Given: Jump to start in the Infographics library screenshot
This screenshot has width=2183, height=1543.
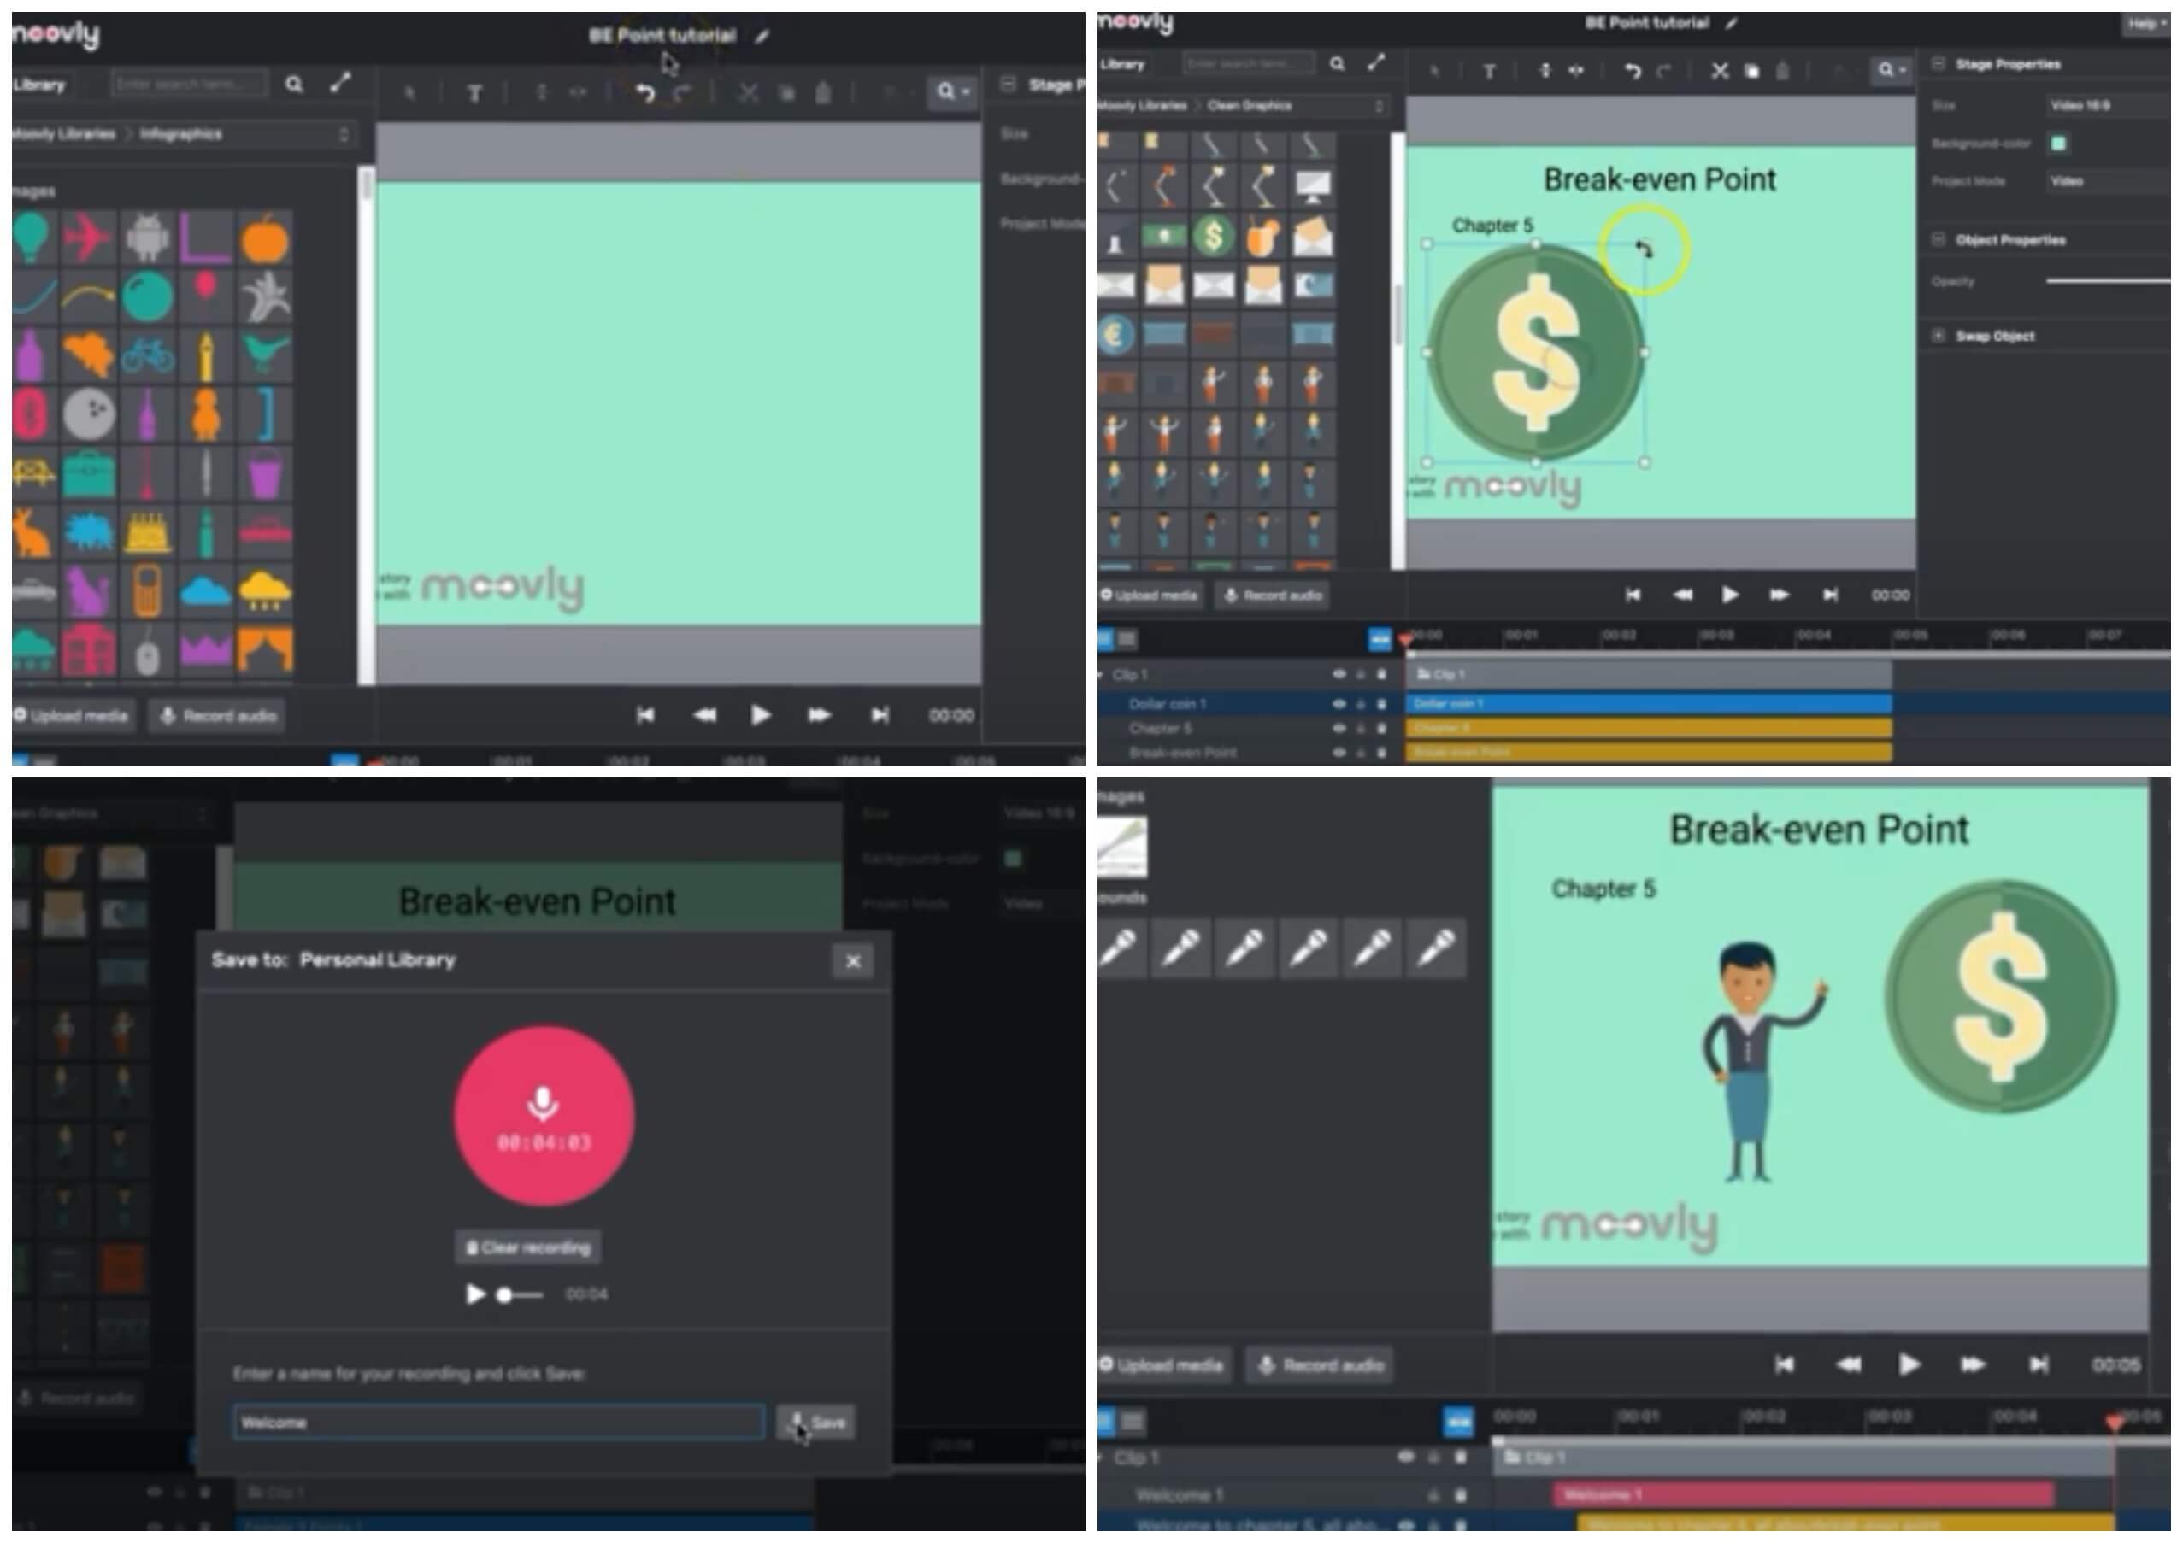Looking at the screenshot, I should [x=644, y=714].
